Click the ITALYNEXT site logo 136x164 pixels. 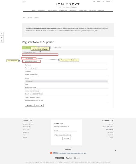point(68,4)
